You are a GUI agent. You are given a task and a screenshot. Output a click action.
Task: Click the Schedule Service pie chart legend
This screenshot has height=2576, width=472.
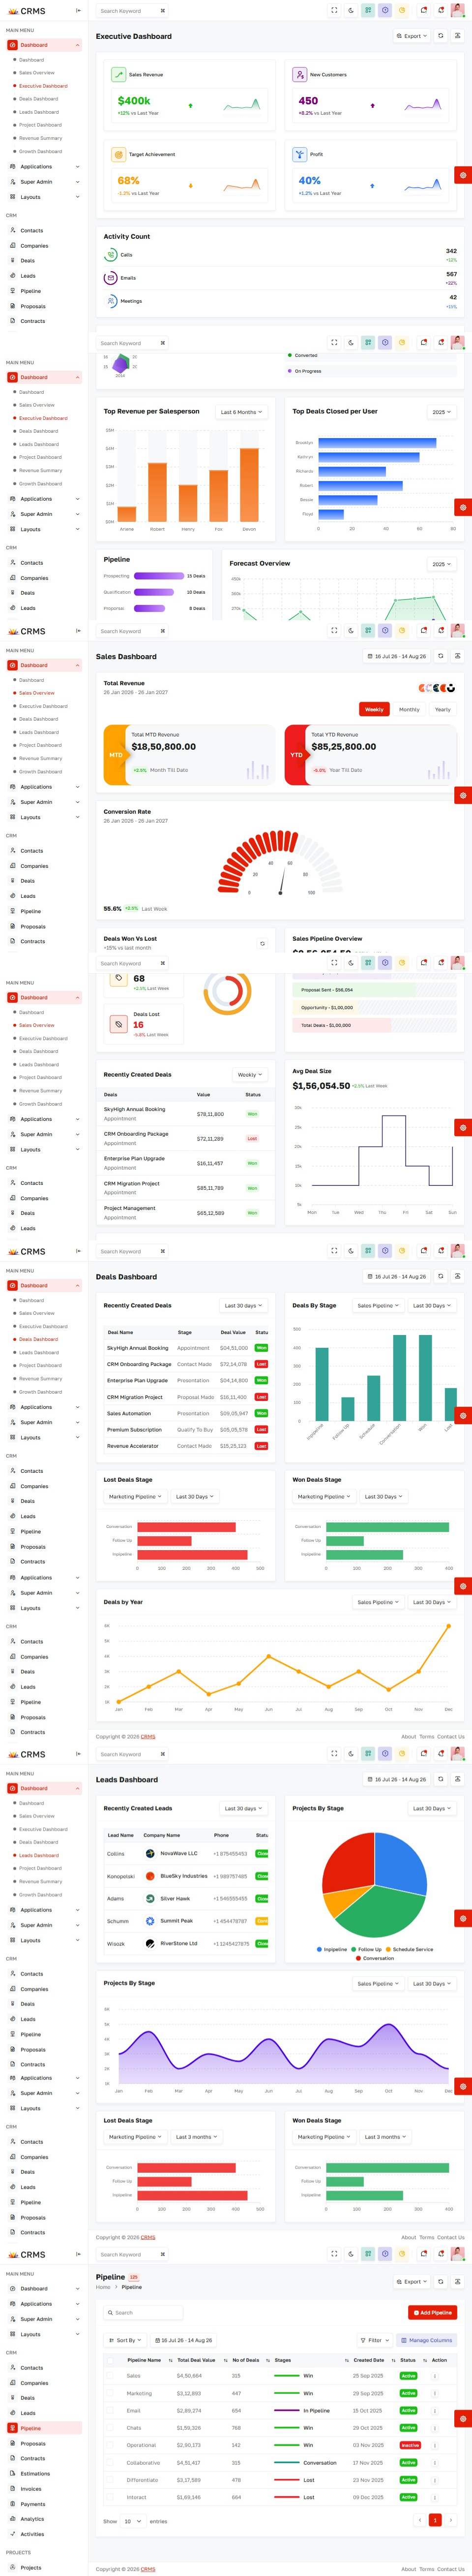pyautogui.click(x=409, y=1949)
